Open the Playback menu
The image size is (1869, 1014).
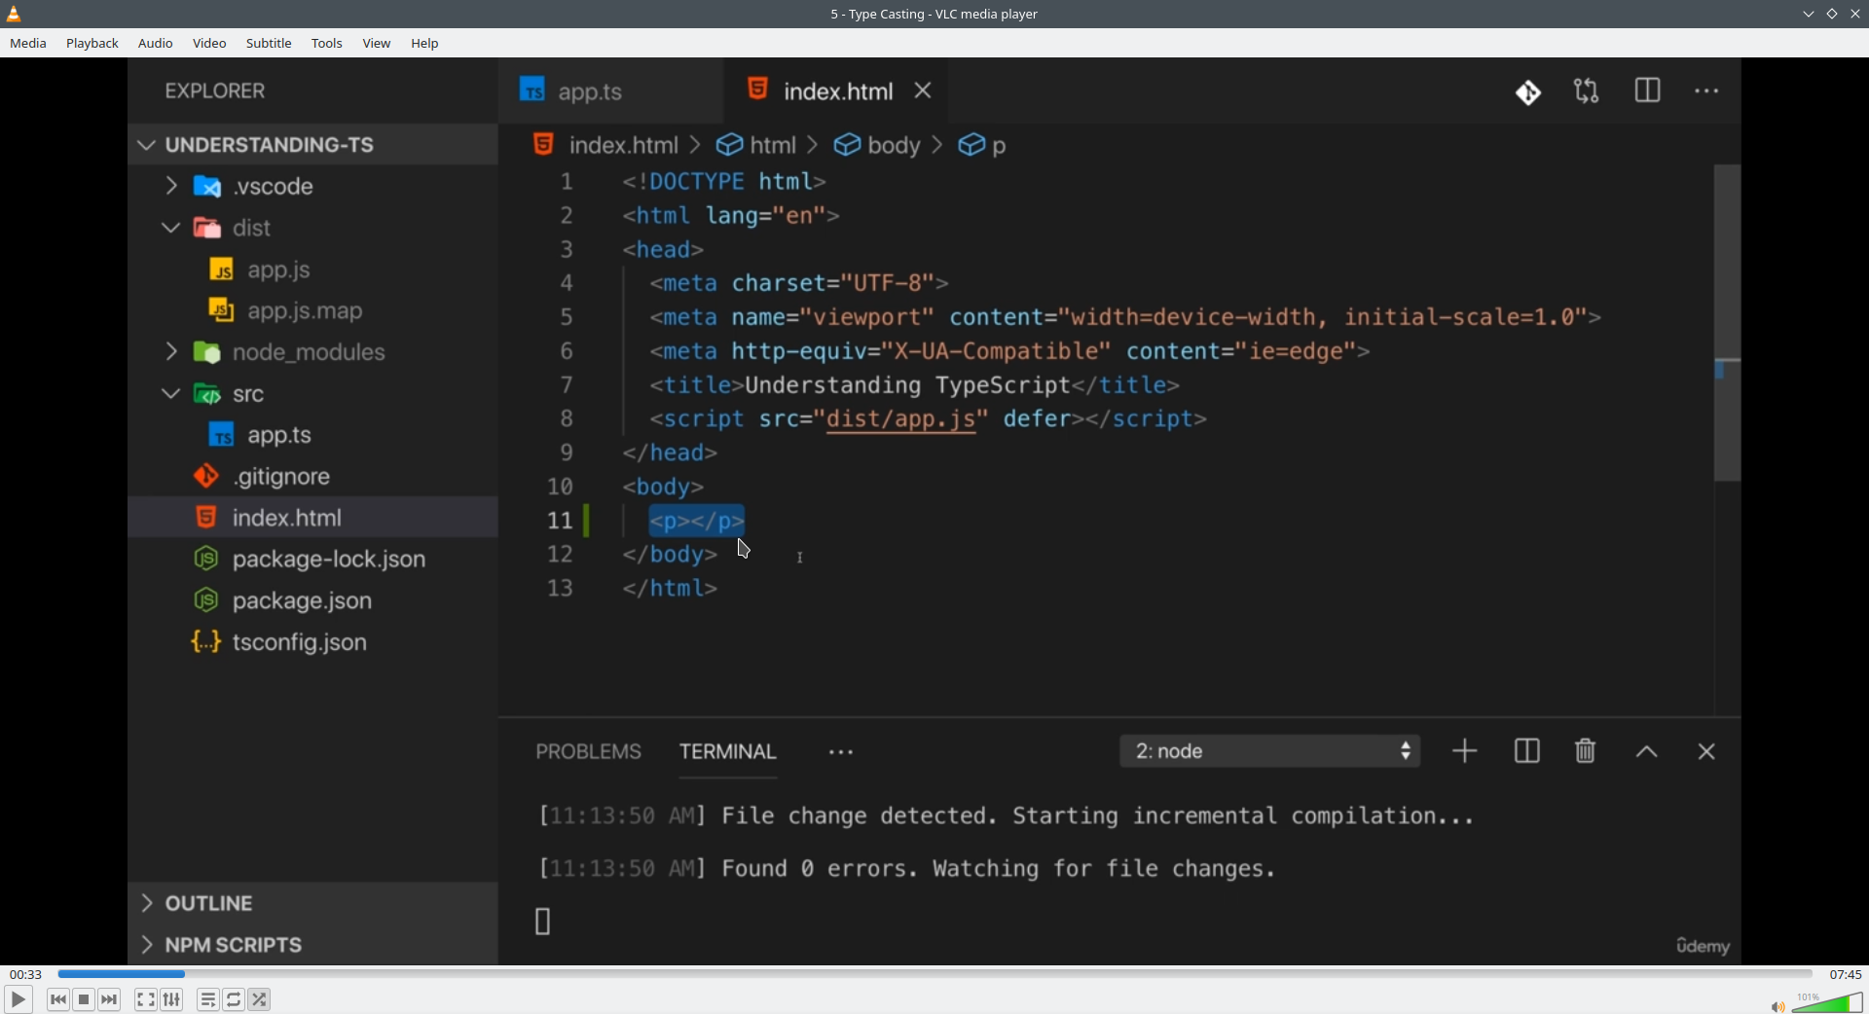(92, 44)
